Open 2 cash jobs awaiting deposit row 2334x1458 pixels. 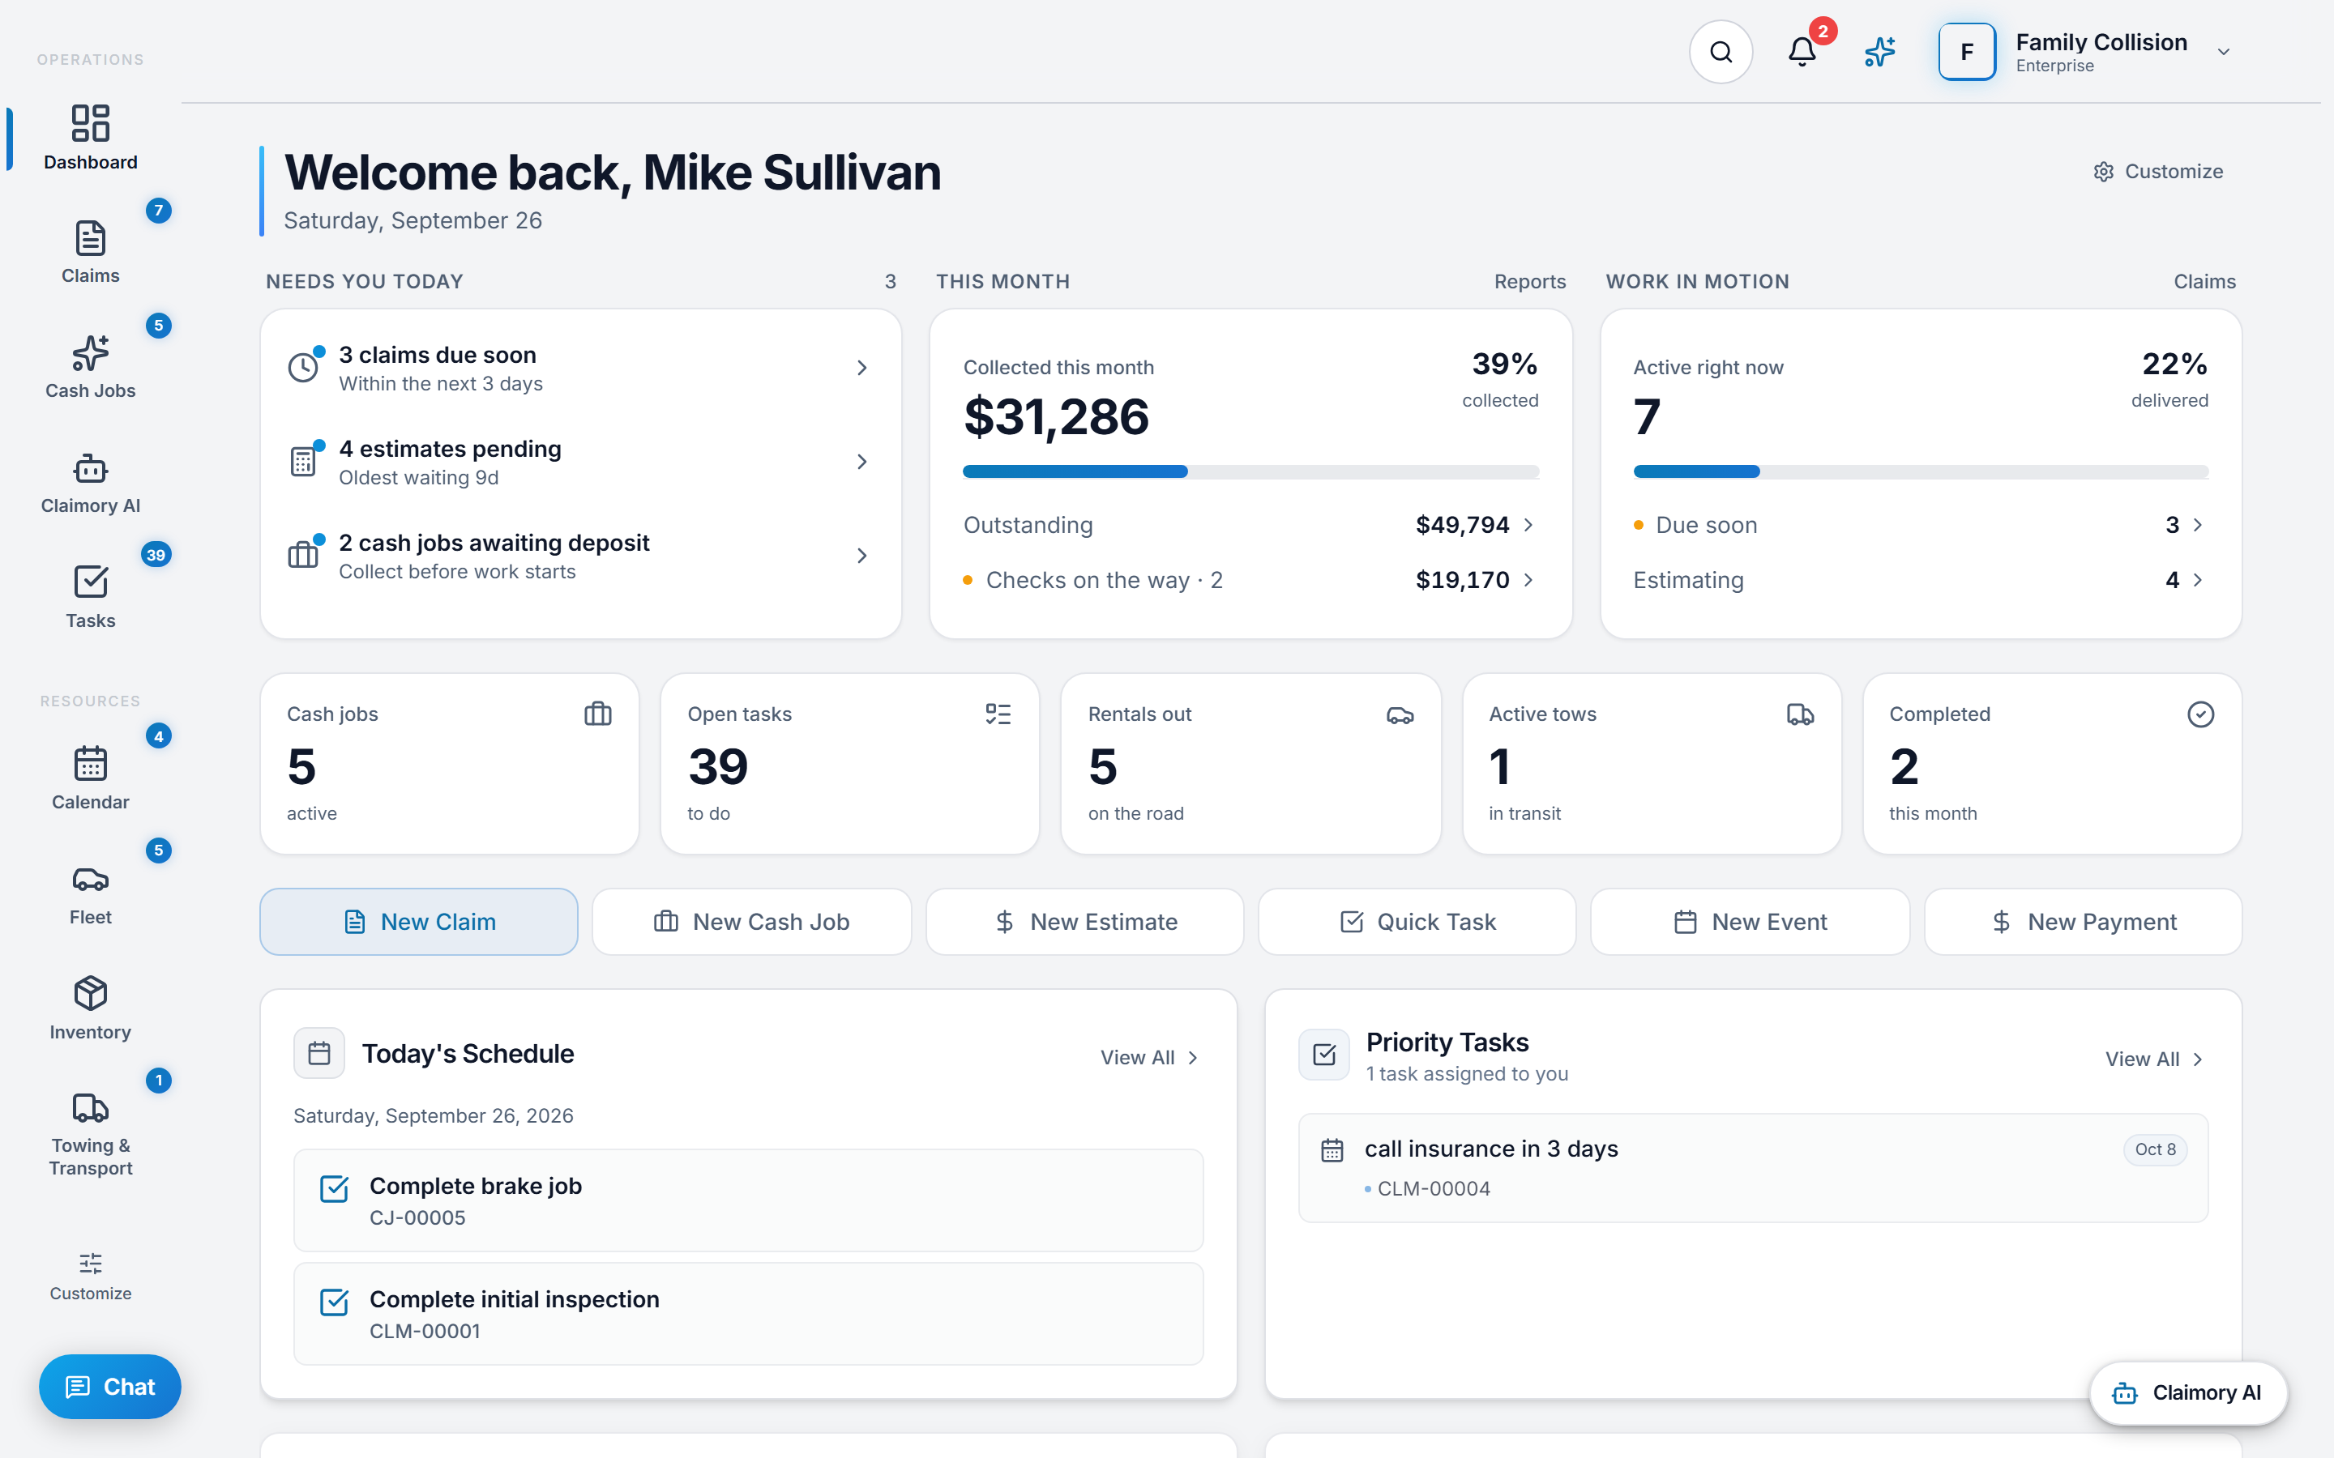[580, 556]
